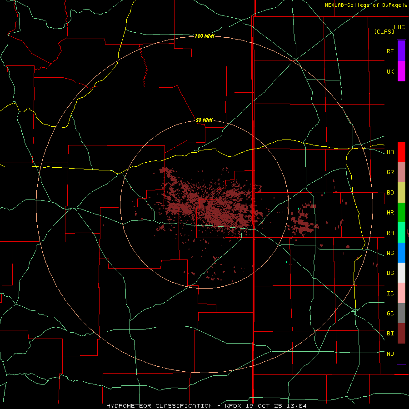The width and height of the screenshot is (409, 409).
Task: Click the 100 NMI range ring label
Action: (204, 36)
